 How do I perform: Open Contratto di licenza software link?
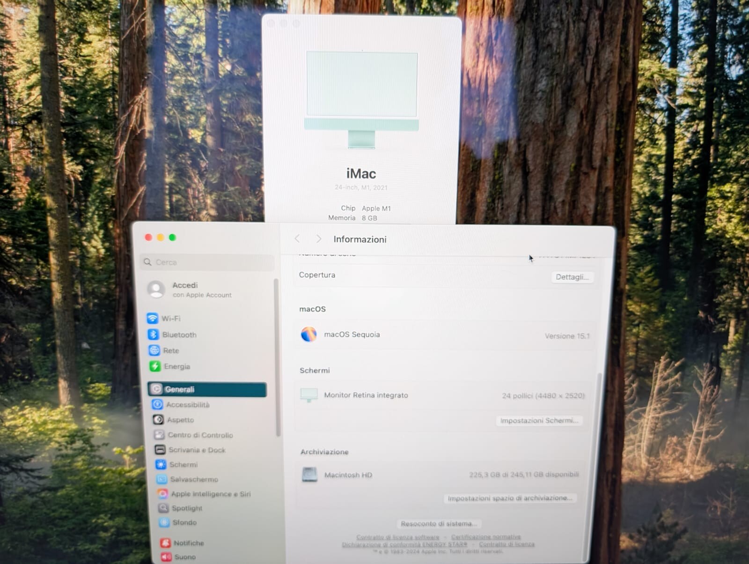[x=398, y=537]
